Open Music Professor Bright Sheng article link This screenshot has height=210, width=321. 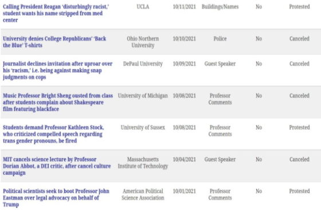point(58,102)
